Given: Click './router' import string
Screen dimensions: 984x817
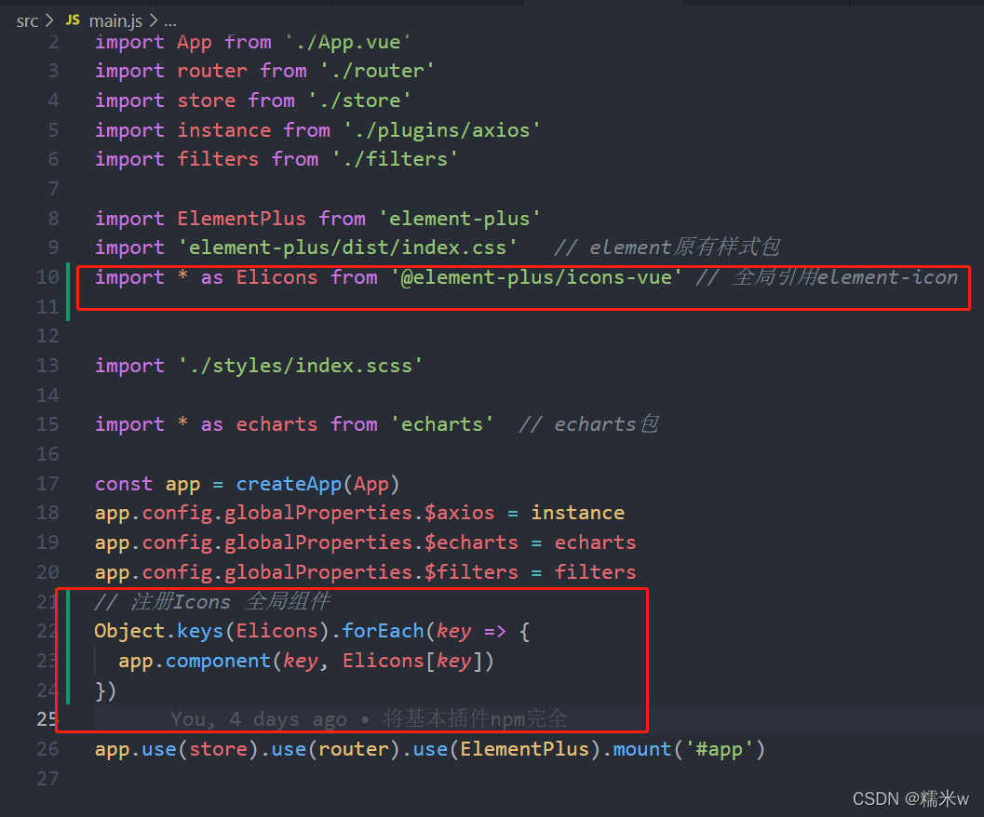Looking at the screenshot, I should pyautogui.click(x=377, y=71).
